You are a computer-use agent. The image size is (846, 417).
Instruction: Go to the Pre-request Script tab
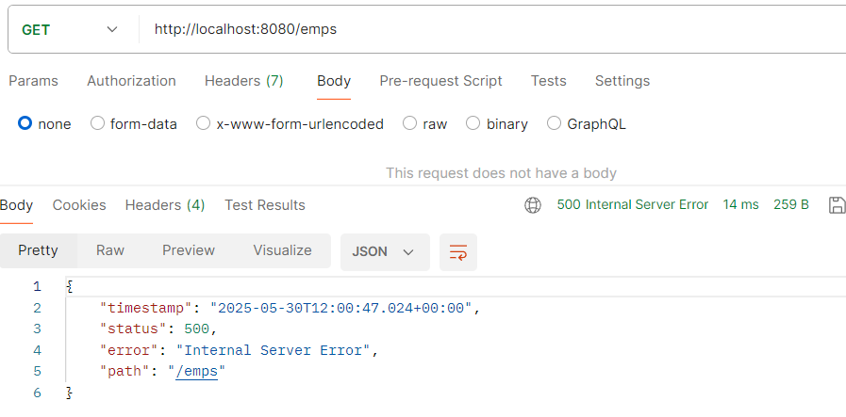(x=440, y=81)
